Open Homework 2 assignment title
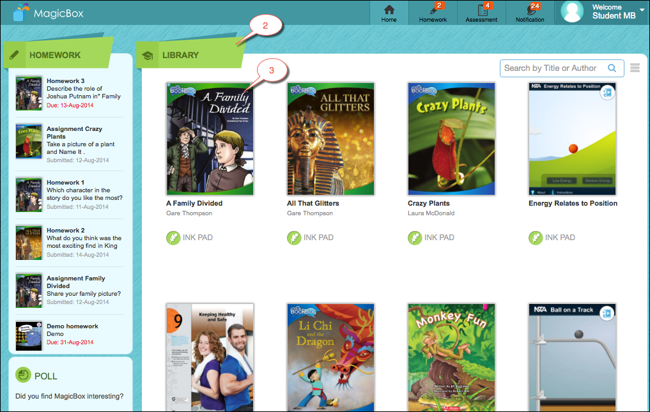This screenshot has height=412, width=650. [65, 231]
